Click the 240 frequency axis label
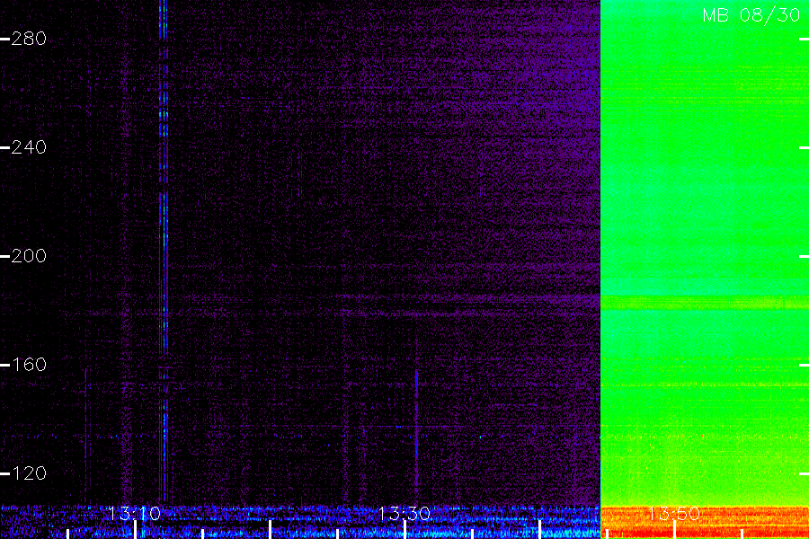809x539 pixels. pyautogui.click(x=29, y=147)
